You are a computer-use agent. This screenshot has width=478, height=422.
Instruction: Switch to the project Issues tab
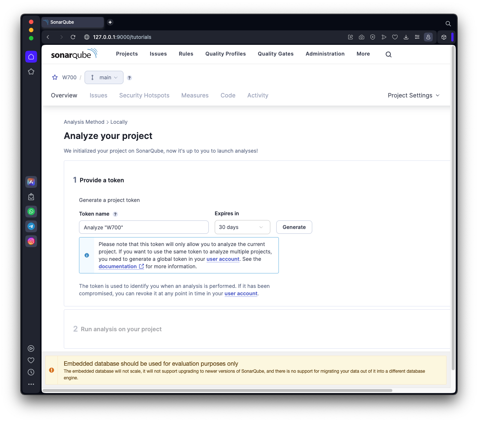(x=98, y=95)
